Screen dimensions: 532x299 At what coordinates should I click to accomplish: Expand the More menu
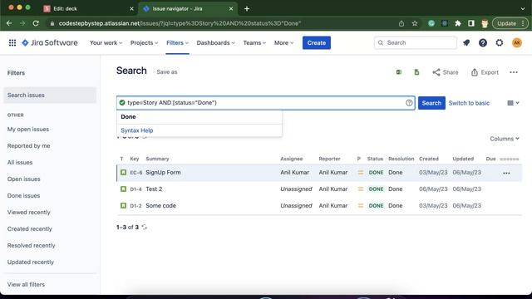click(x=283, y=42)
